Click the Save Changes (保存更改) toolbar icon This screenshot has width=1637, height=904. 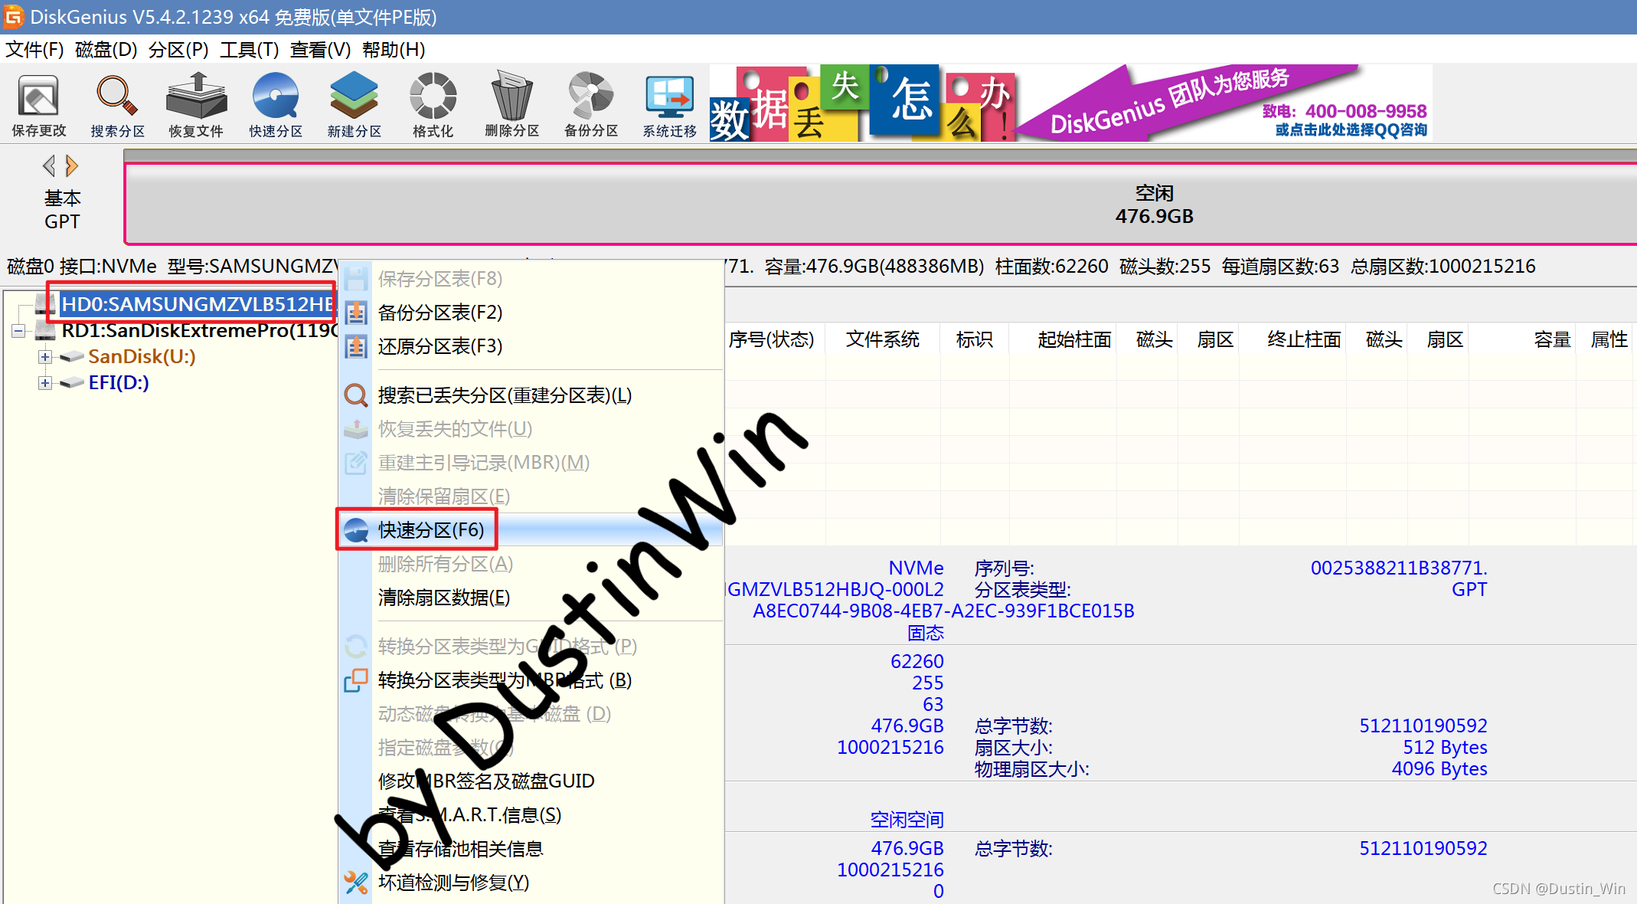tap(38, 105)
